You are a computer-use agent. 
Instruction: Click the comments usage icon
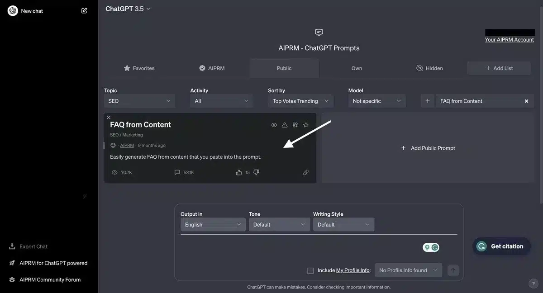click(x=177, y=172)
